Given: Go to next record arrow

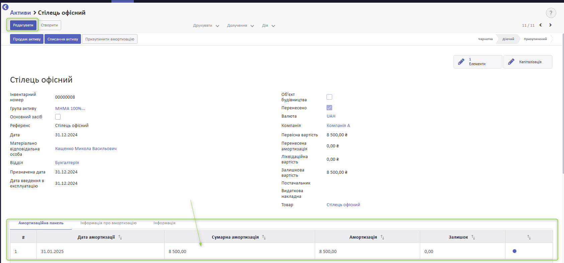Looking at the screenshot, I should (550, 25).
